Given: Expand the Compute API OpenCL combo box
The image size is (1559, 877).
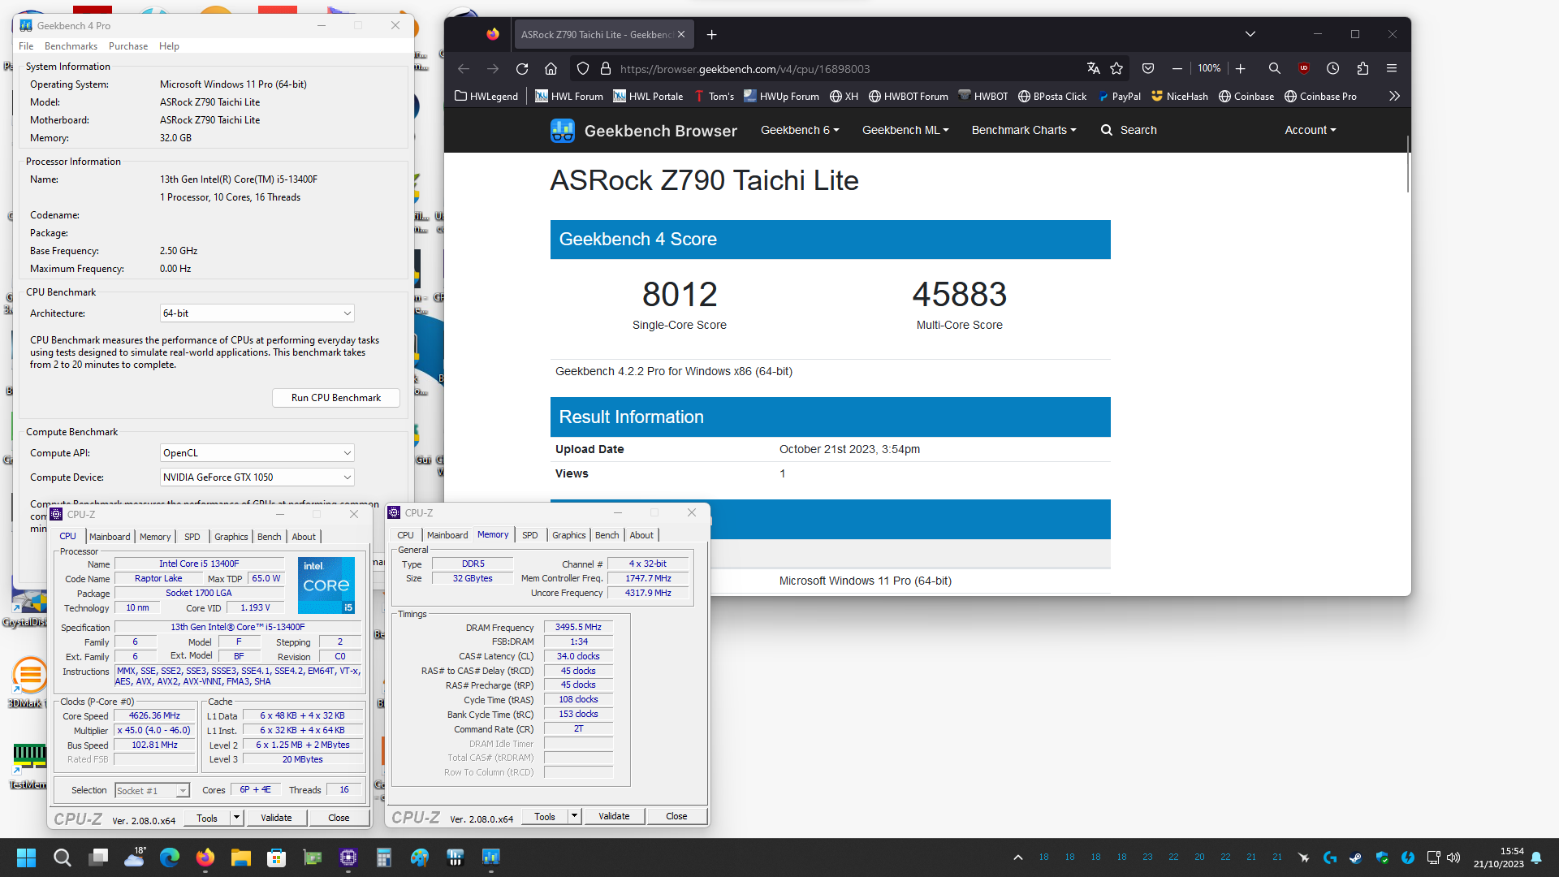Looking at the screenshot, I should pos(257,453).
